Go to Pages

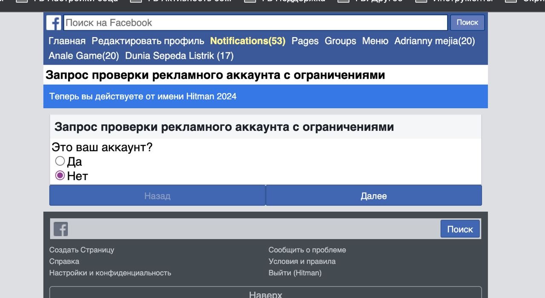point(305,41)
